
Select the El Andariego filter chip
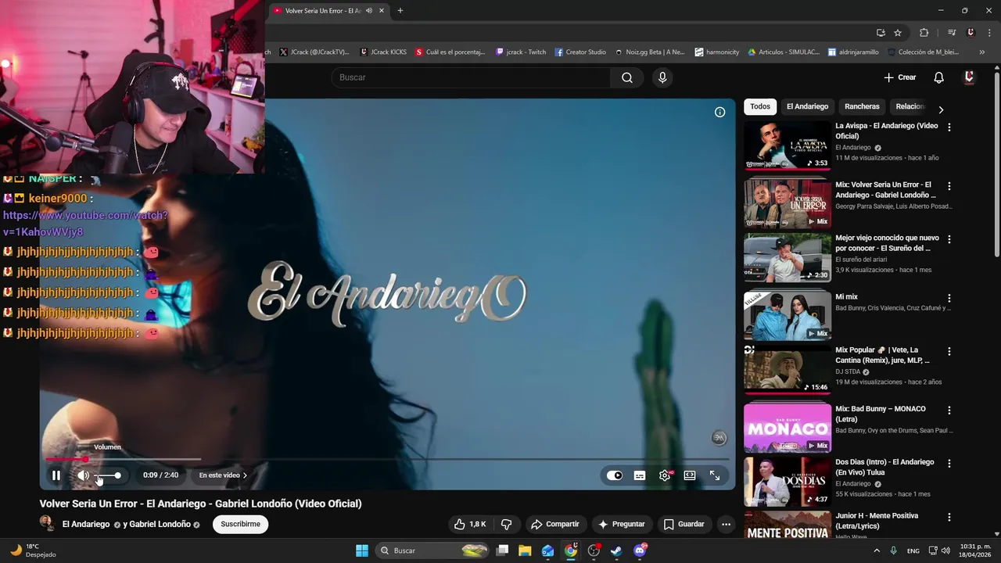tap(807, 106)
